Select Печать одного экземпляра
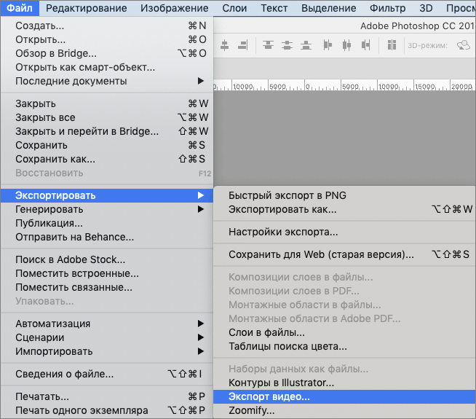This screenshot has width=476, height=419. [x=106, y=410]
